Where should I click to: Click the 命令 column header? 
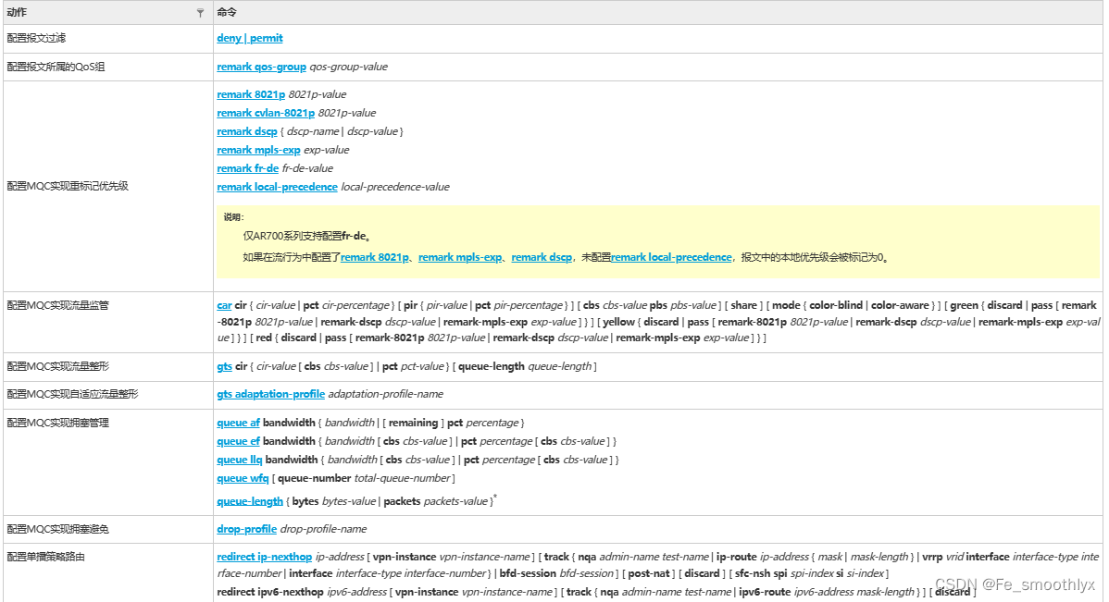click(x=658, y=13)
